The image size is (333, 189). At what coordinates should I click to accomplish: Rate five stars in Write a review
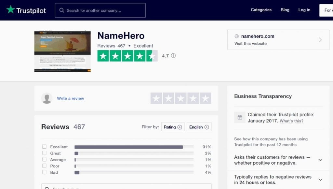point(206,98)
